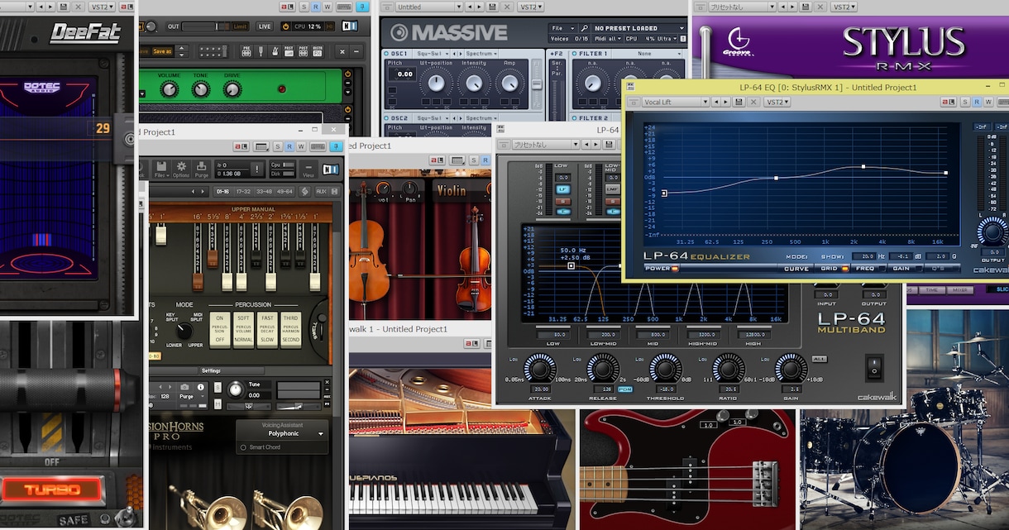Open the VST2 dropdown in LP-64 EQ window

tap(777, 102)
